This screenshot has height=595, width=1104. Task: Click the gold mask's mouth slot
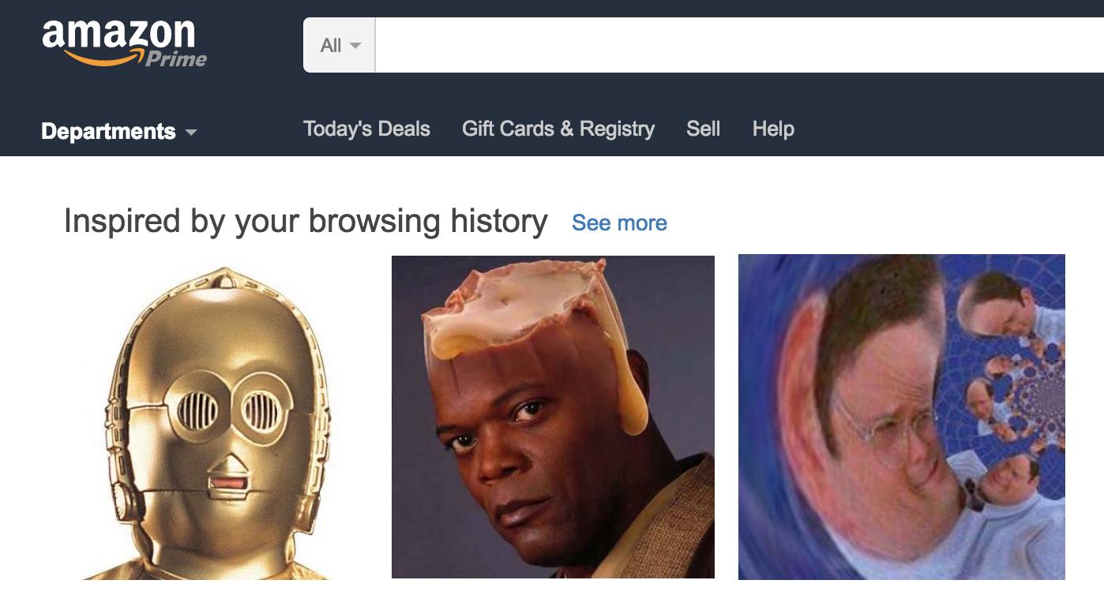pos(229,483)
